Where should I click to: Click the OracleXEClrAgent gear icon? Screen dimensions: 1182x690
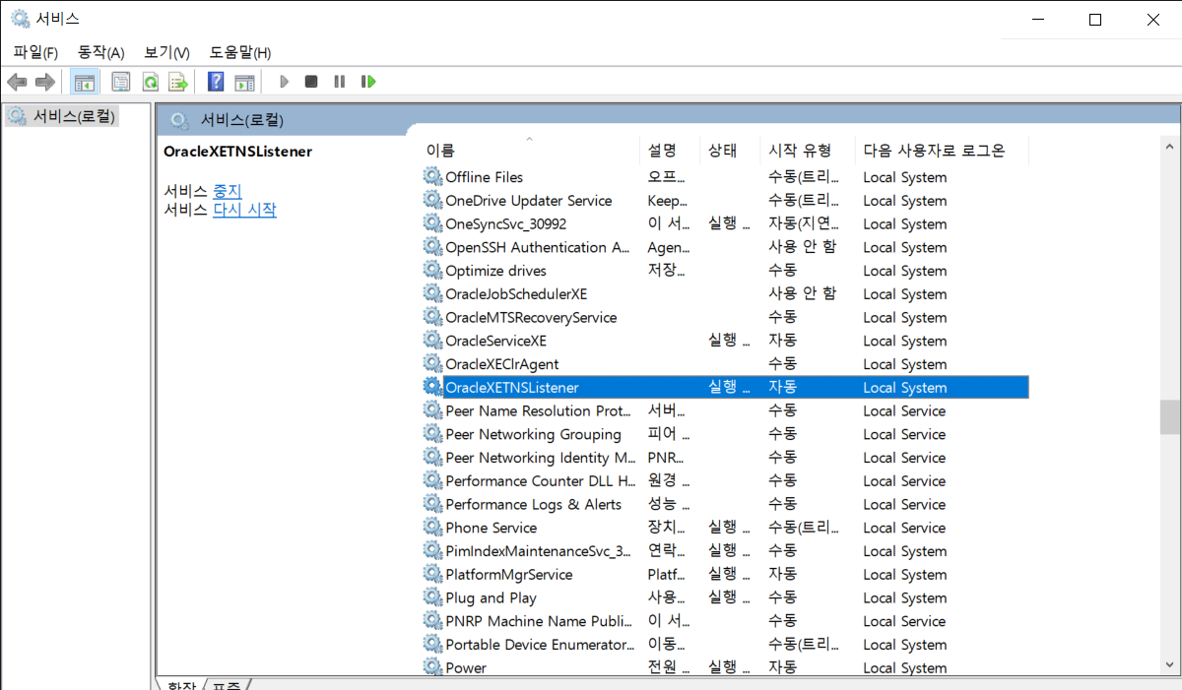[432, 364]
